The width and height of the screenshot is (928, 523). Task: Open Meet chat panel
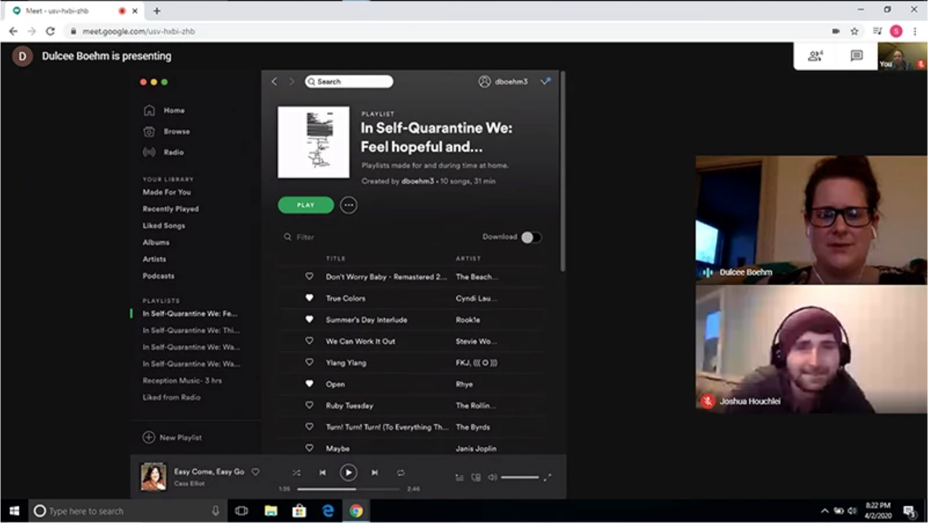point(856,56)
